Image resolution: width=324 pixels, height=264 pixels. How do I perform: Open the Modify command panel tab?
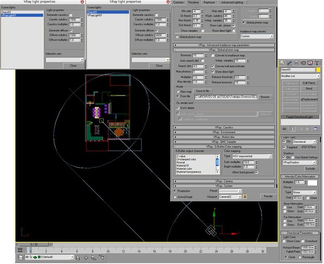click(x=289, y=63)
